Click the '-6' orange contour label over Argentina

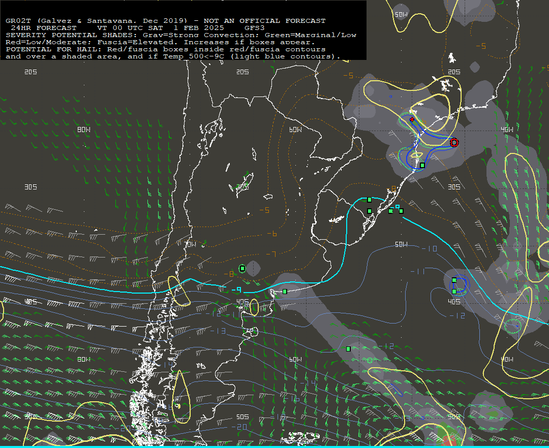272,234
